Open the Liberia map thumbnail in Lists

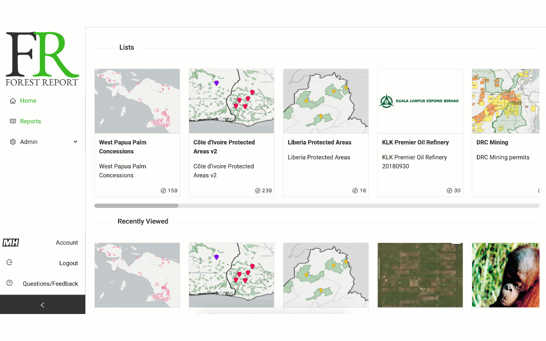coord(326,101)
